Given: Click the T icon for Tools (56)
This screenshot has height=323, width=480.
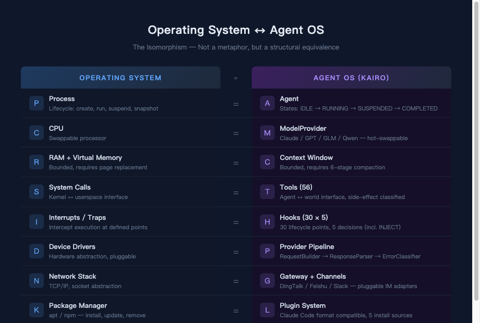Looking at the screenshot, I should click(x=267, y=192).
